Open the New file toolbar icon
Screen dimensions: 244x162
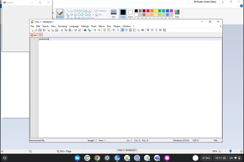32,30
